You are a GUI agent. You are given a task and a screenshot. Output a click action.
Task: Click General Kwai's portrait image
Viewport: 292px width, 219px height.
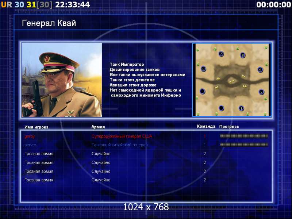click(62, 80)
